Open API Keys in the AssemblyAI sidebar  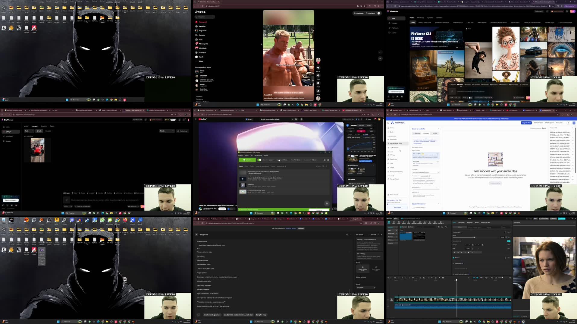coord(393,155)
